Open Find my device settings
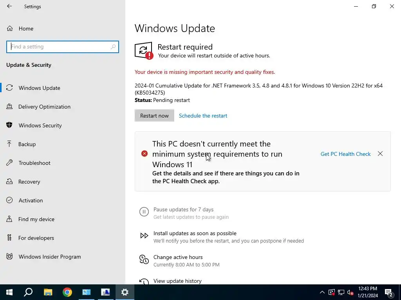The width and height of the screenshot is (401, 300). 62,219
